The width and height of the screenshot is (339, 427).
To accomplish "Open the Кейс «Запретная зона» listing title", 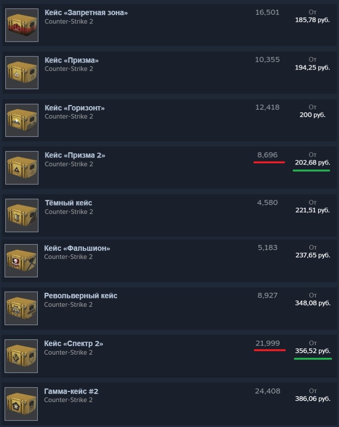I will (x=86, y=12).
